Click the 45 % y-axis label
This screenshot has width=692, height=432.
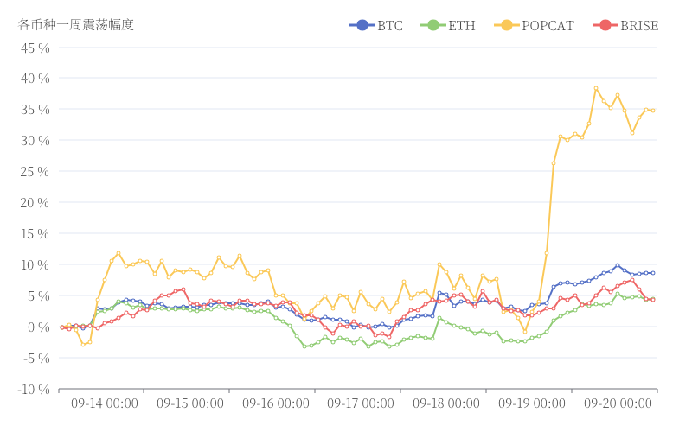click(35, 48)
